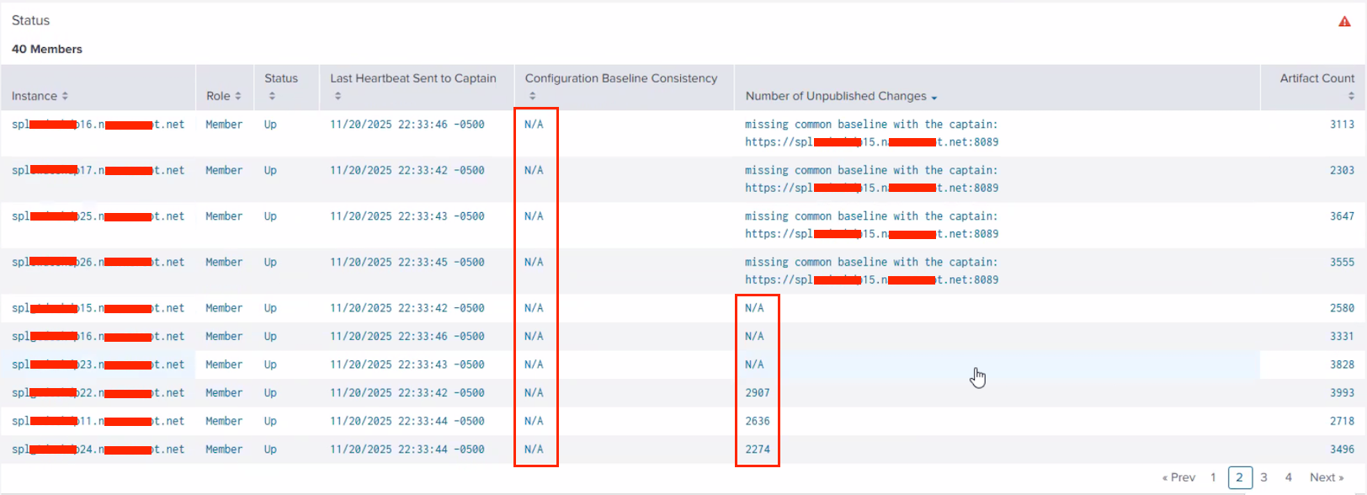Go to page 1 of results
1367x495 pixels.
(x=1213, y=477)
